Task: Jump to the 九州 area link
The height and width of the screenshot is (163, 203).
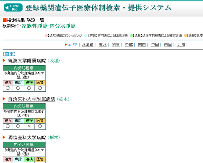Action: pos(181,45)
